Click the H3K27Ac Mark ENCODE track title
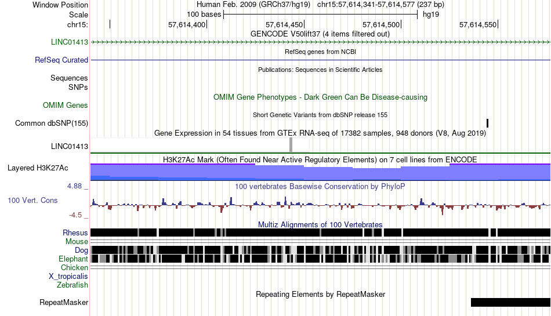This screenshot has height=316, width=551. point(320,160)
